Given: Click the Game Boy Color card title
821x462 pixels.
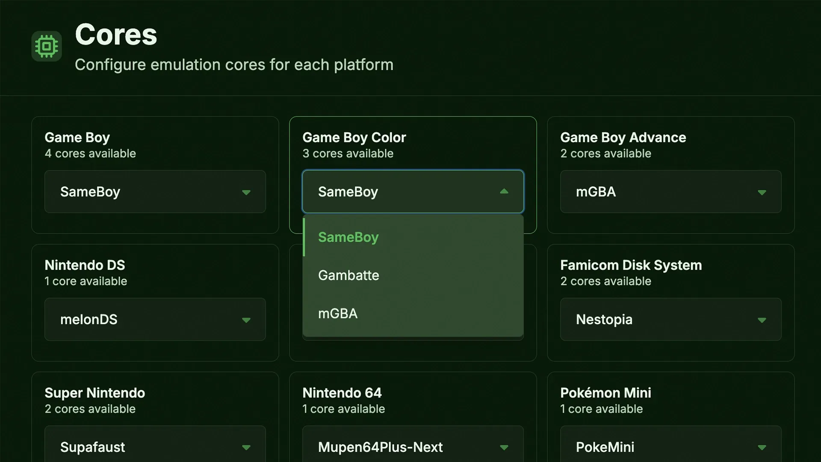Looking at the screenshot, I should coord(354,137).
